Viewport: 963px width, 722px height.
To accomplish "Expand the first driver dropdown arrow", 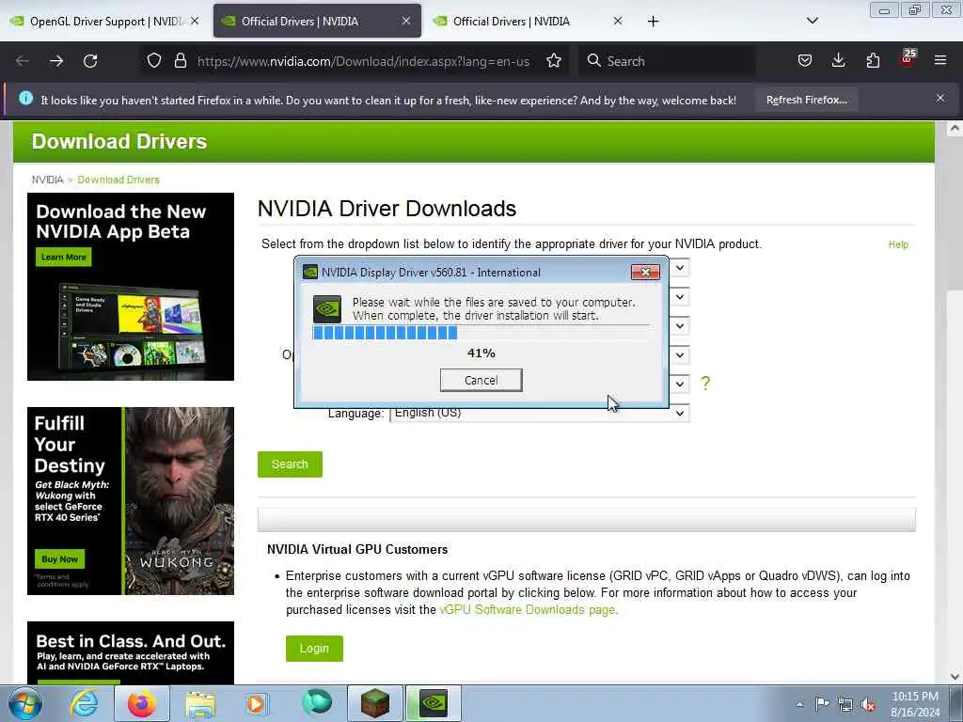I will point(680,268).
